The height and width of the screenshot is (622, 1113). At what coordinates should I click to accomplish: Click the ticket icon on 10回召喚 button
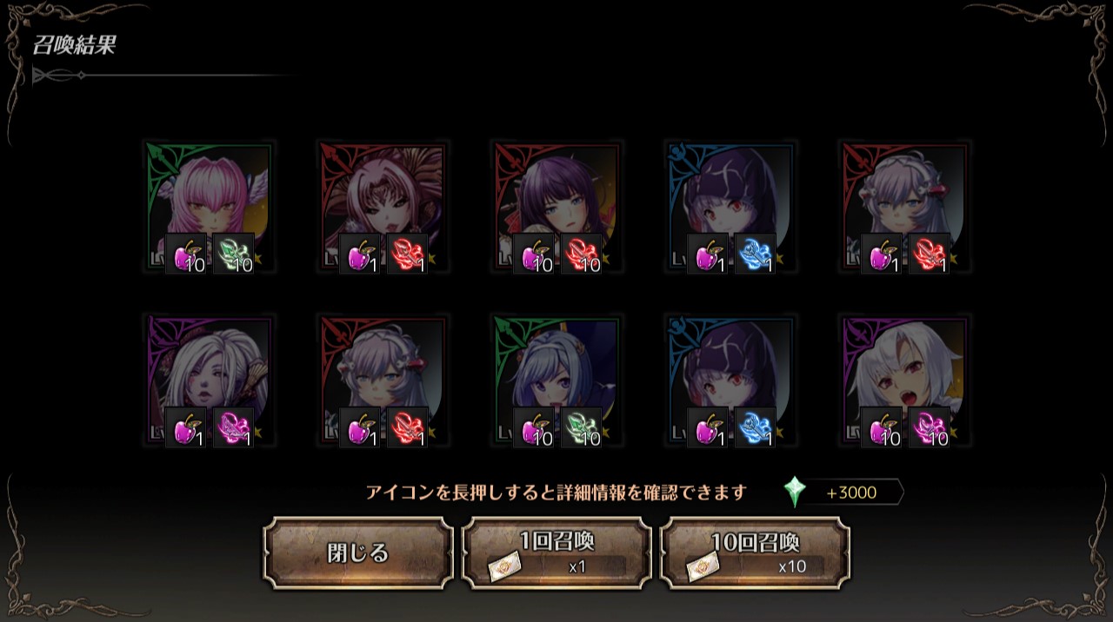(x=703, y=569)
